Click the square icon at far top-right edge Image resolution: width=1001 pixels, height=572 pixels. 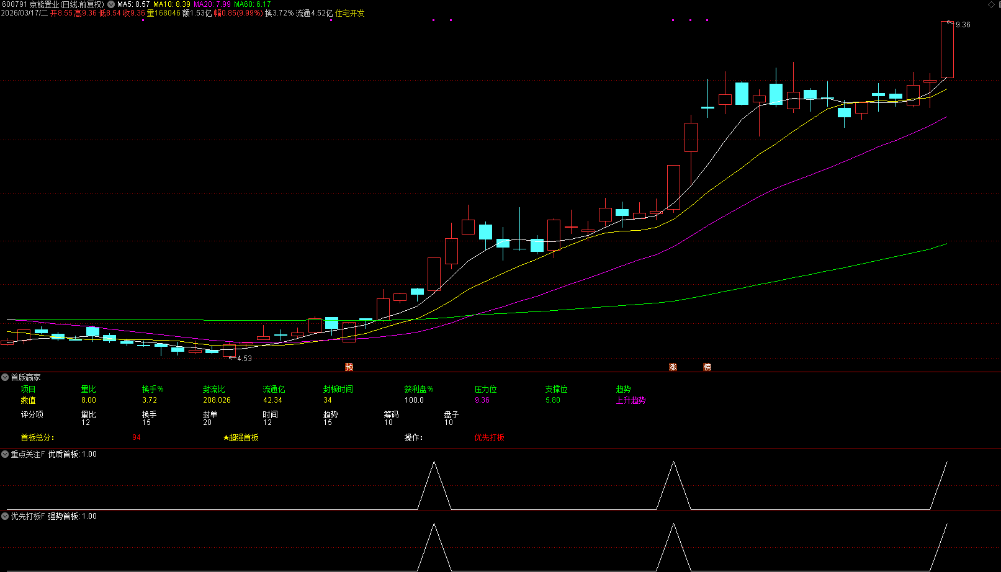pyautogui.click(x=999, y=4)
